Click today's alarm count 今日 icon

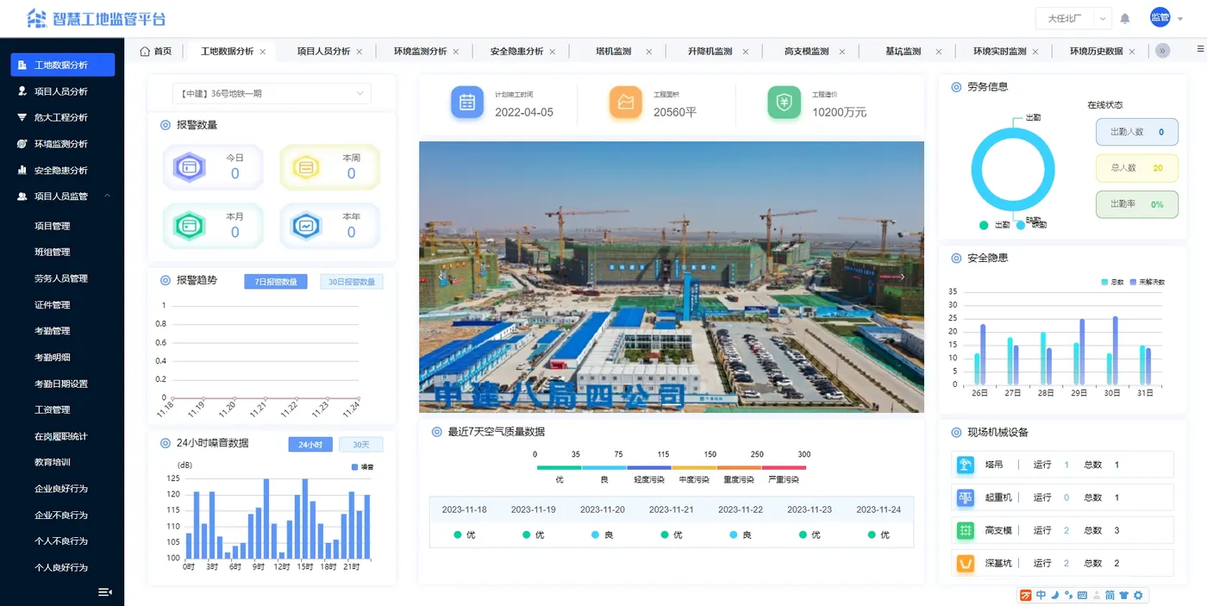click(188, 166)
